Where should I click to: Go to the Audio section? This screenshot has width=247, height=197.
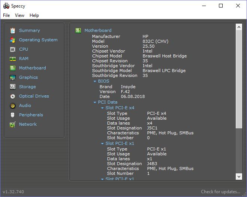coord(25,105)
